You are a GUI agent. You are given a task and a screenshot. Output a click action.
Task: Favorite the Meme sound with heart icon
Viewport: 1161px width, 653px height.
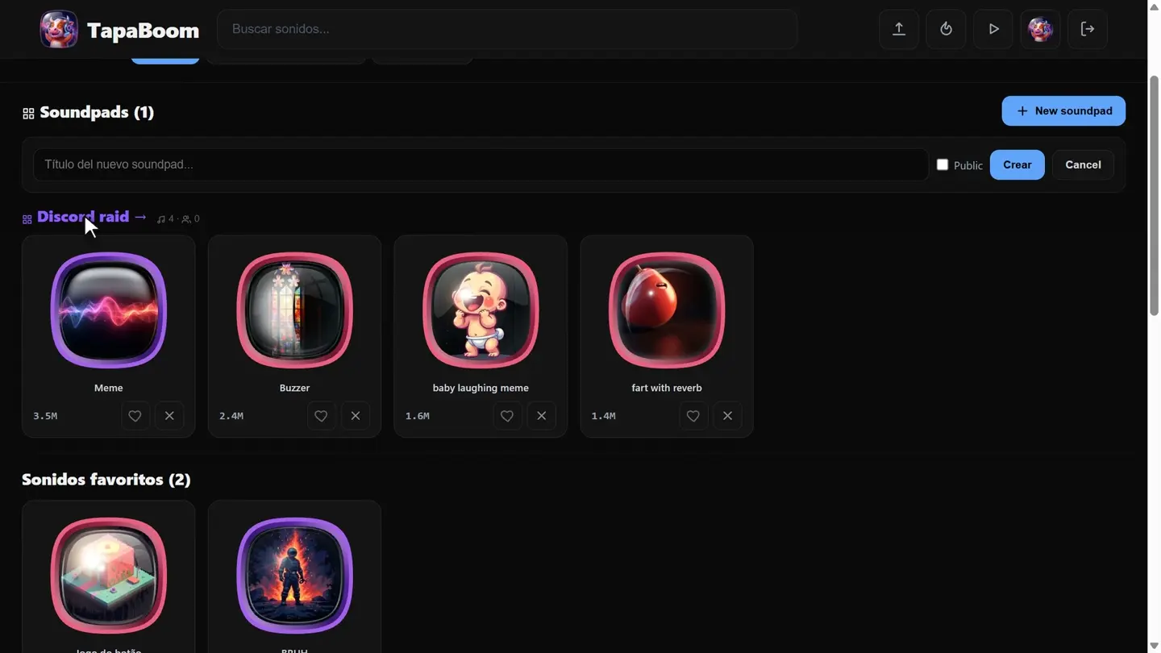[x=135, y=416]
